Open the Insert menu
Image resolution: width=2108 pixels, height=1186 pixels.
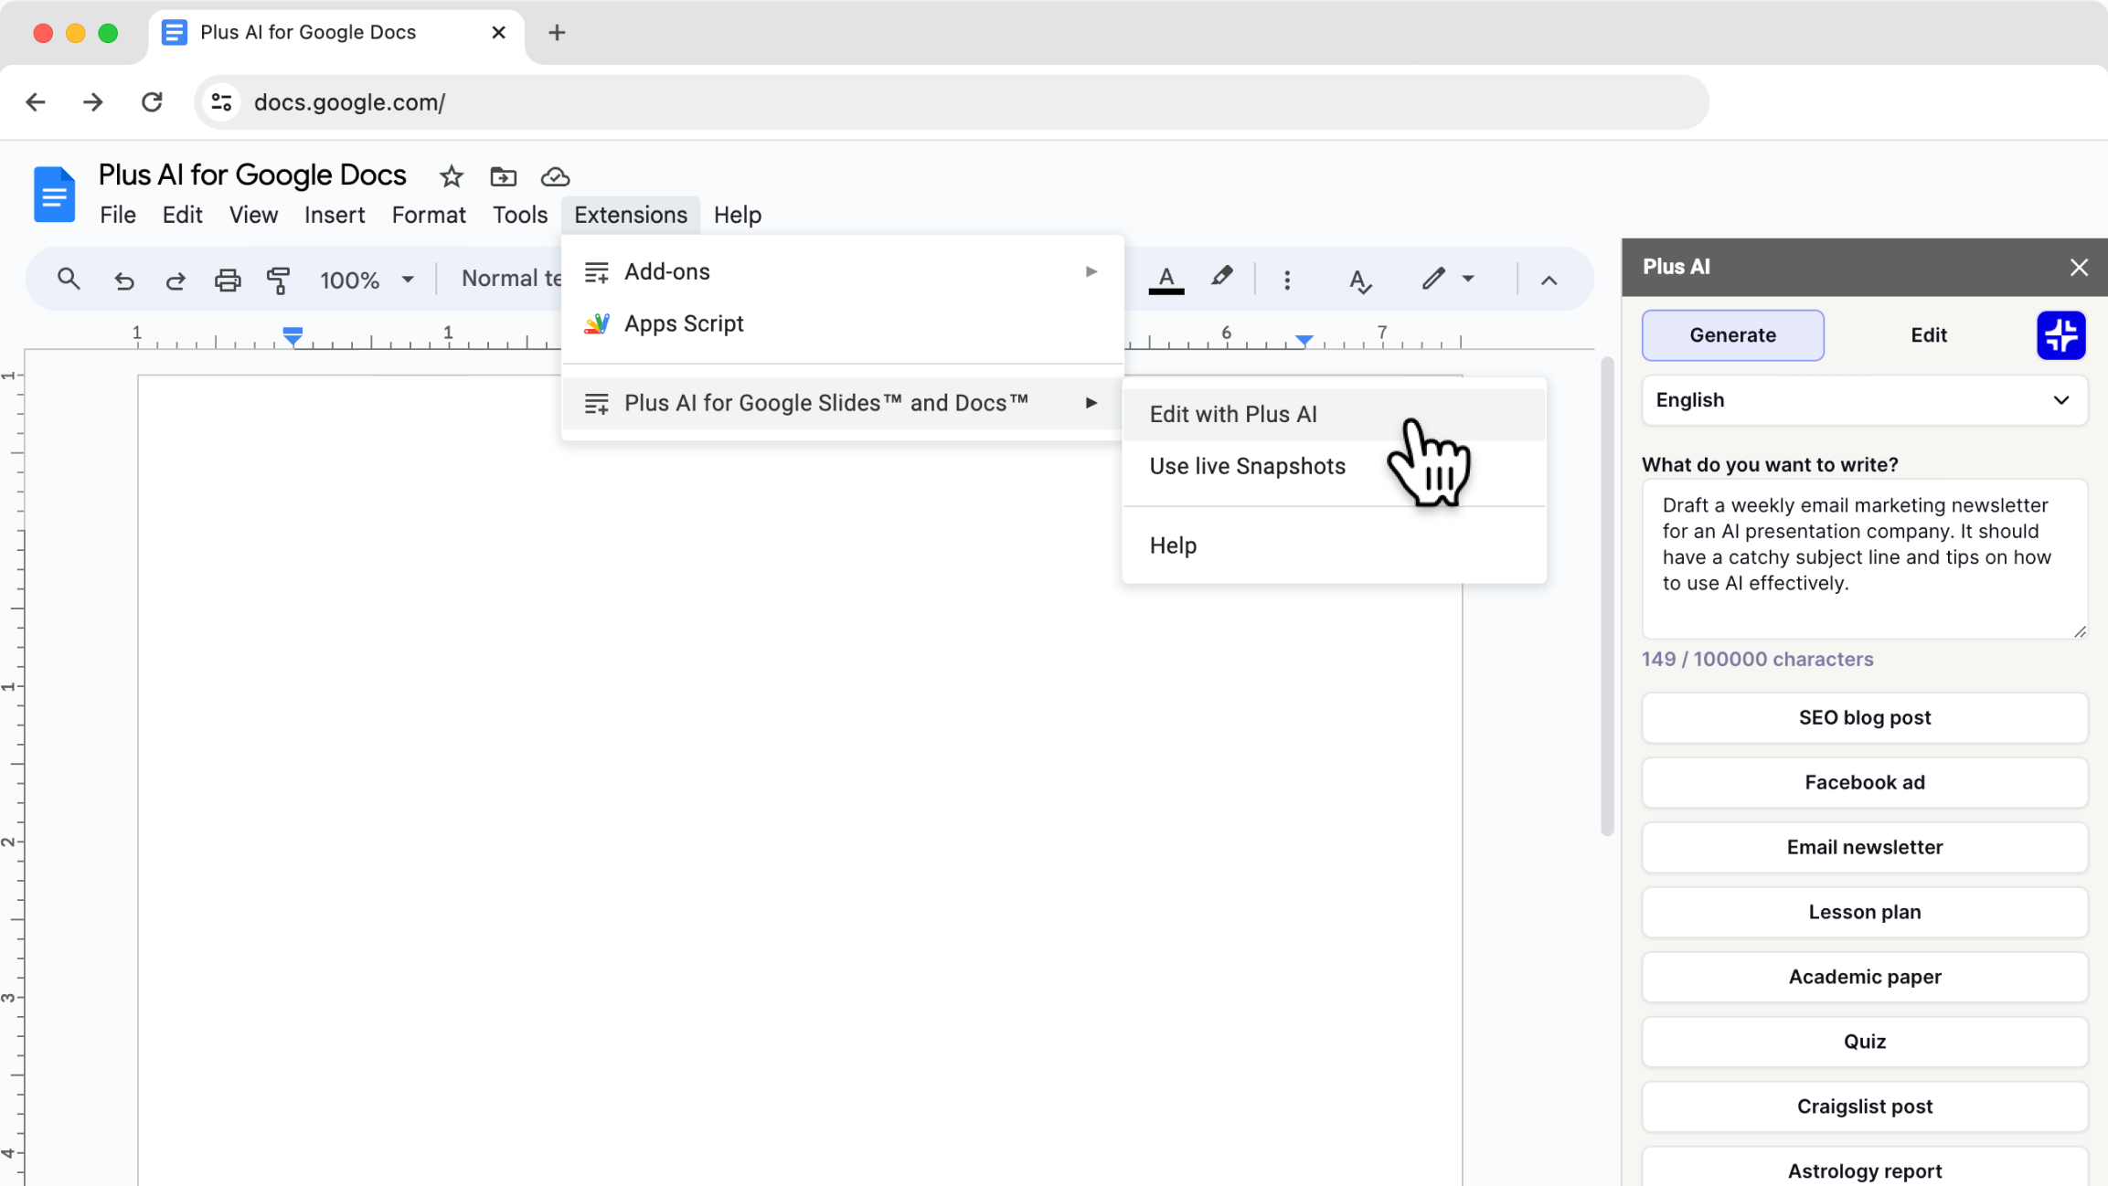tap(335, 215)
